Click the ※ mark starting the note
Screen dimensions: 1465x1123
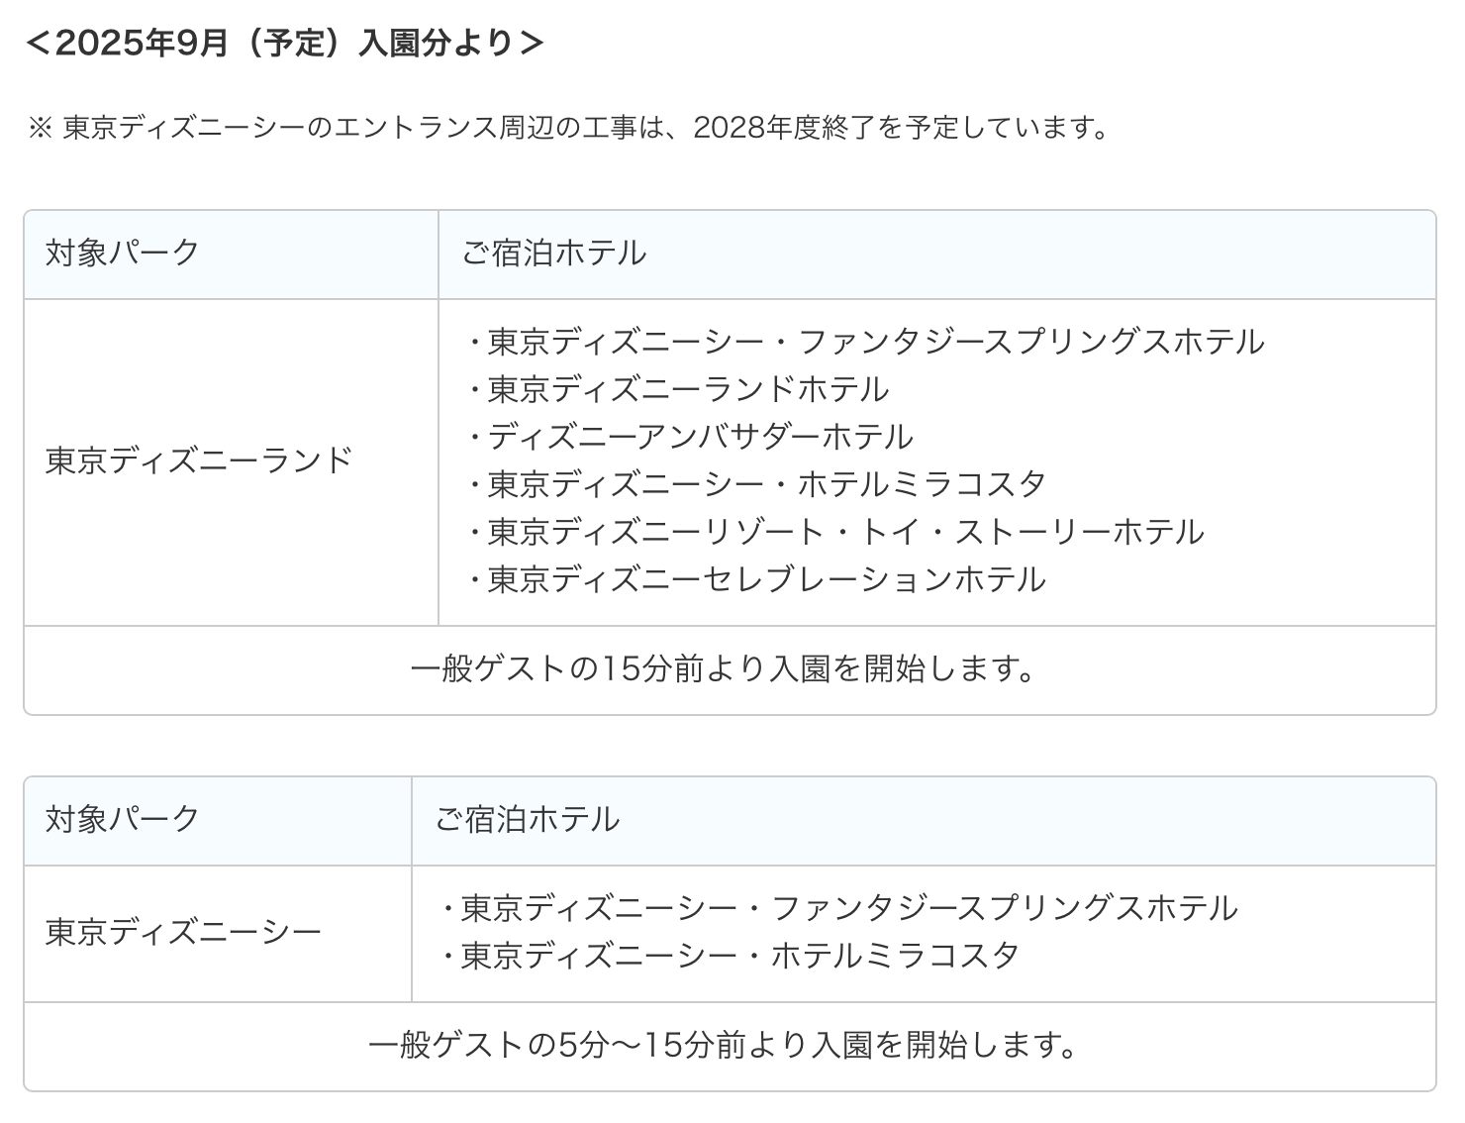pyautogui.click(x=39, y=129)
